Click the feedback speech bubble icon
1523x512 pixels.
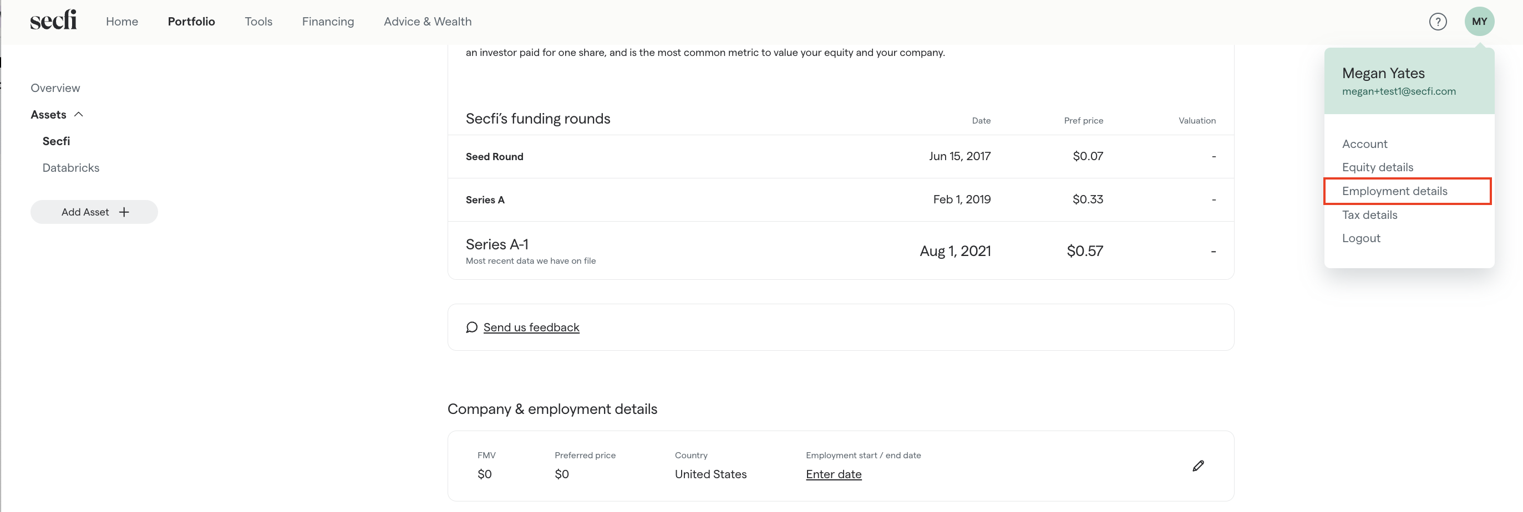click(x=471, y=327)
